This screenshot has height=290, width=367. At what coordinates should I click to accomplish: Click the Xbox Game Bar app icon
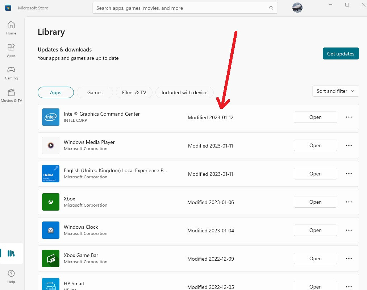click(x=51, y=258)
